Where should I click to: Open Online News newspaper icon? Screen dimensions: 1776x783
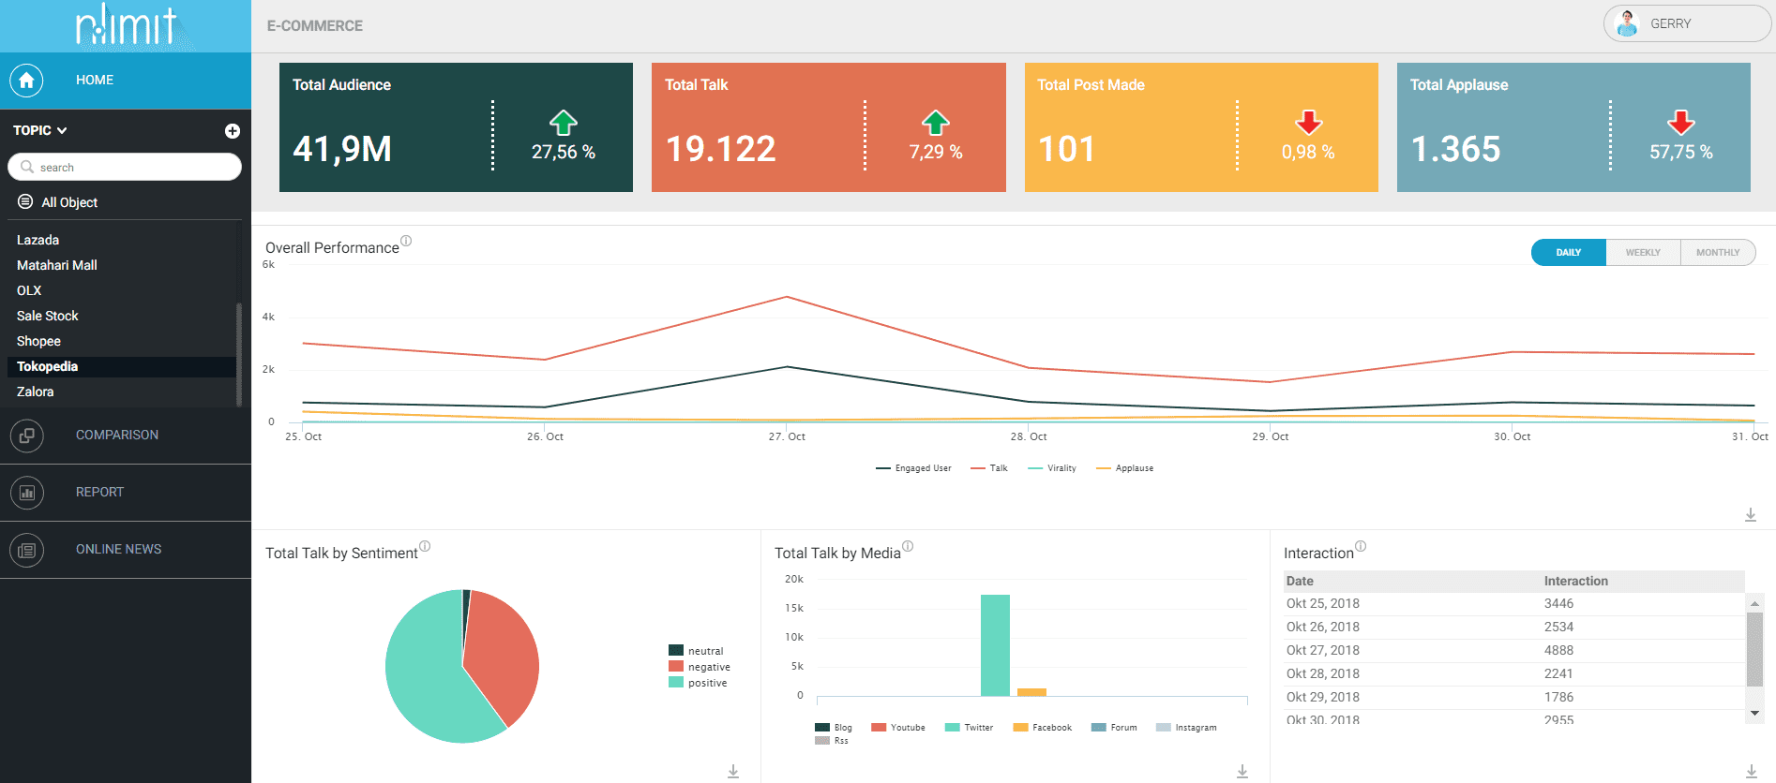tap(26, 550)
